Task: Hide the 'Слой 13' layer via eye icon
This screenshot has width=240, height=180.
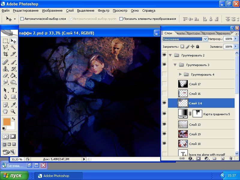Action: pyautogui.click(x=164, y=124)
